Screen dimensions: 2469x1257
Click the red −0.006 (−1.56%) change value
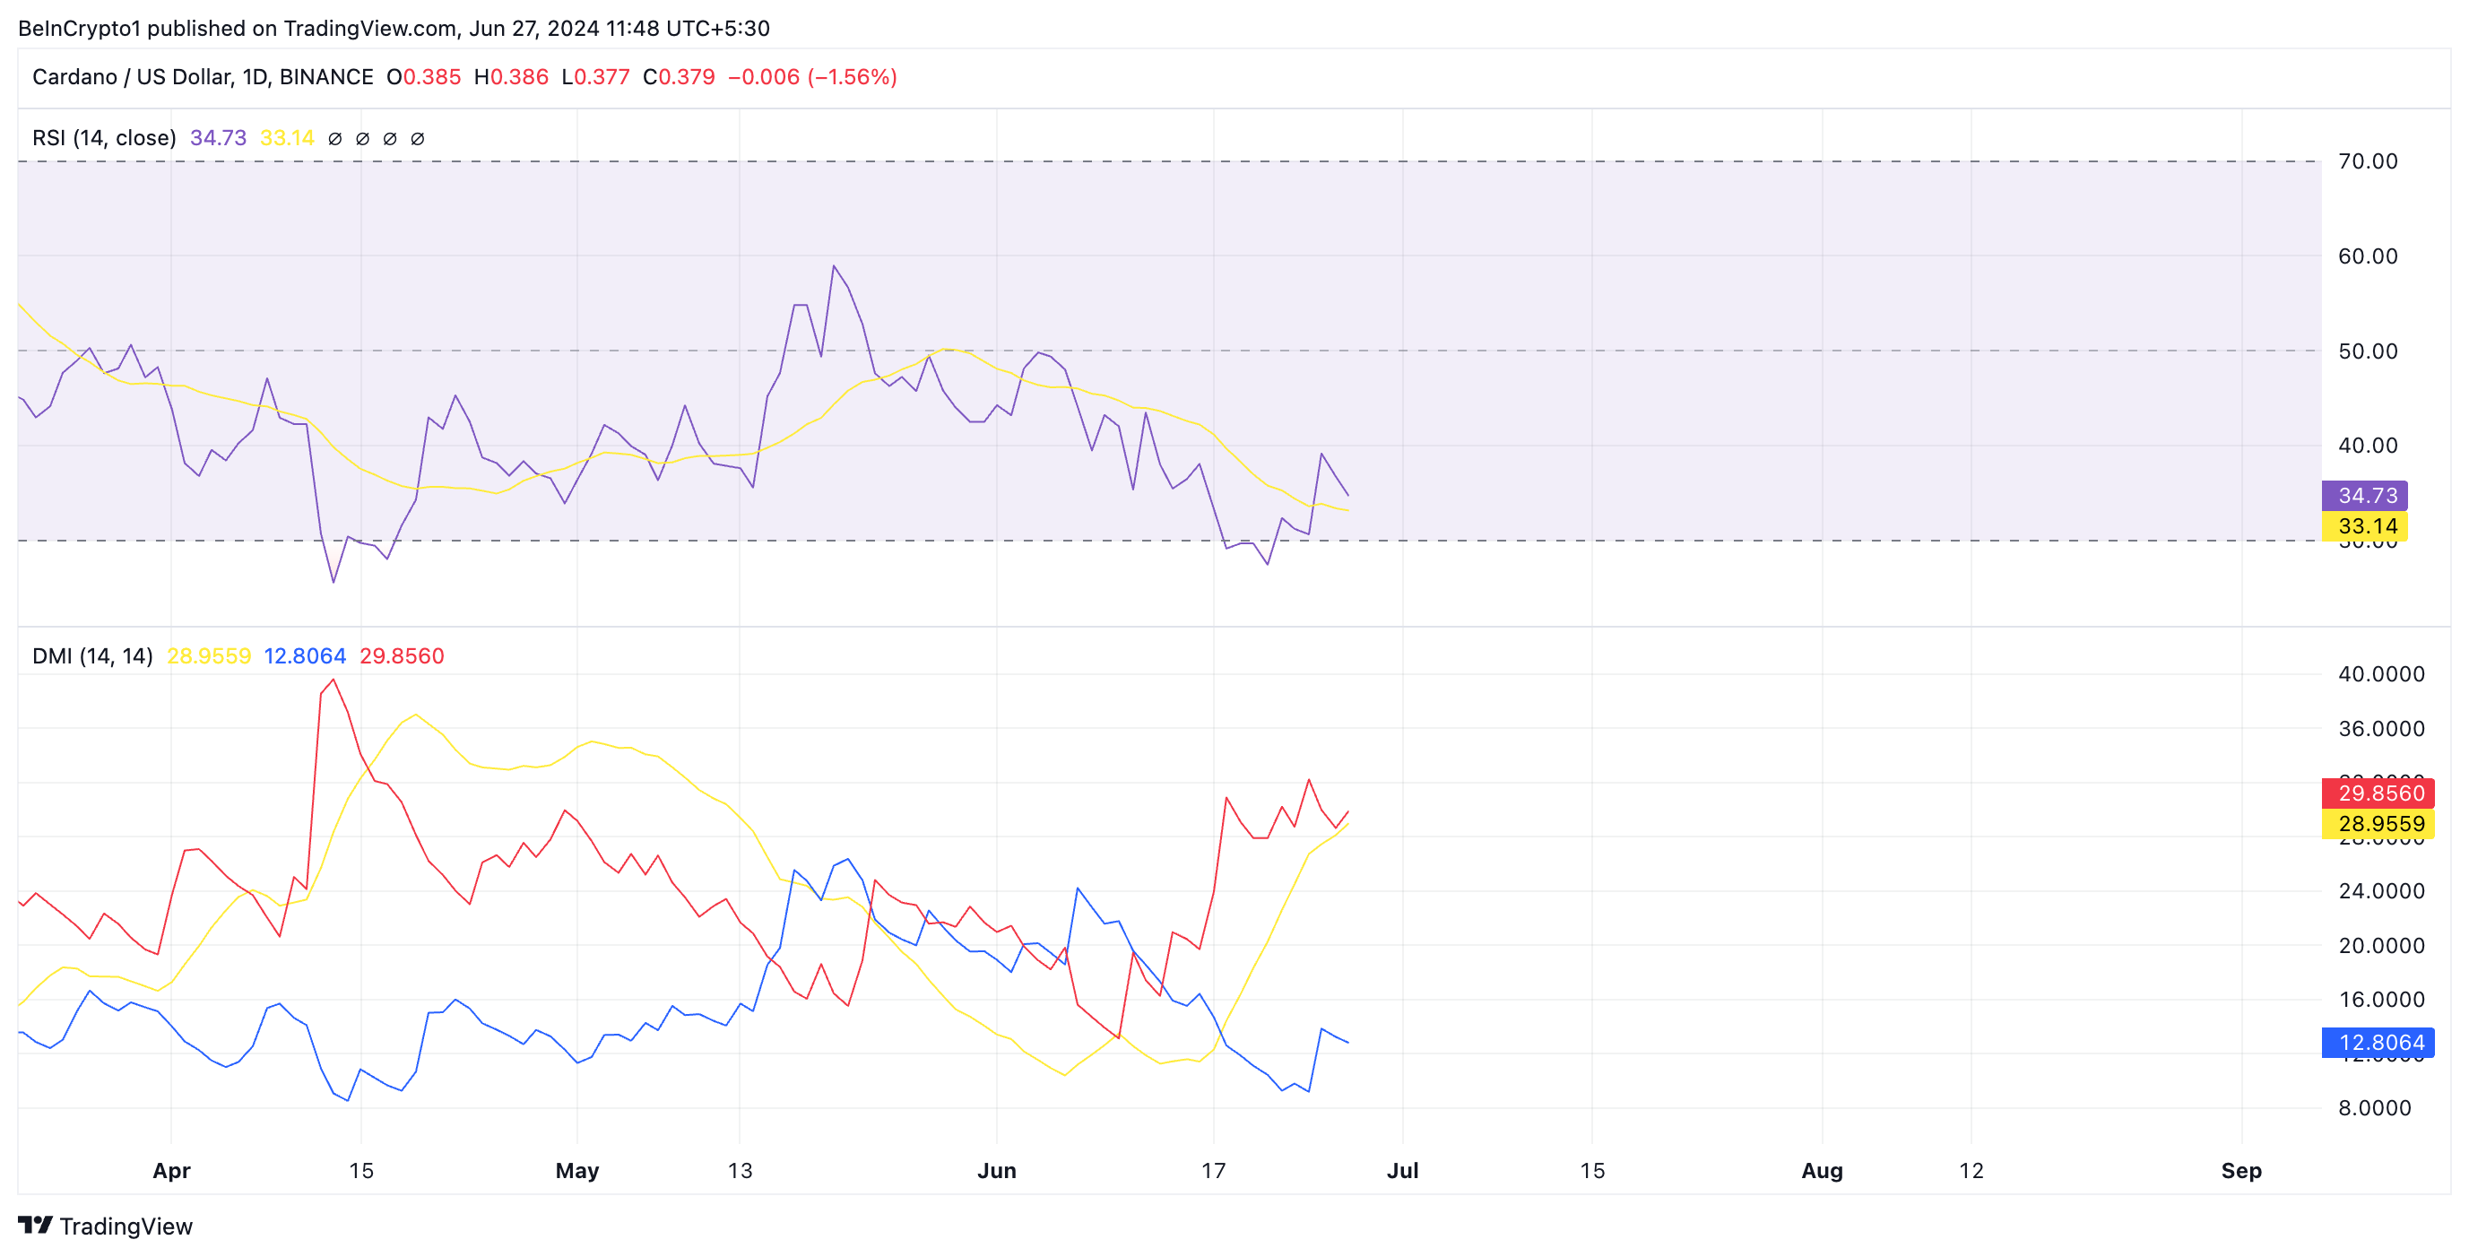click(x=812, y=77)
